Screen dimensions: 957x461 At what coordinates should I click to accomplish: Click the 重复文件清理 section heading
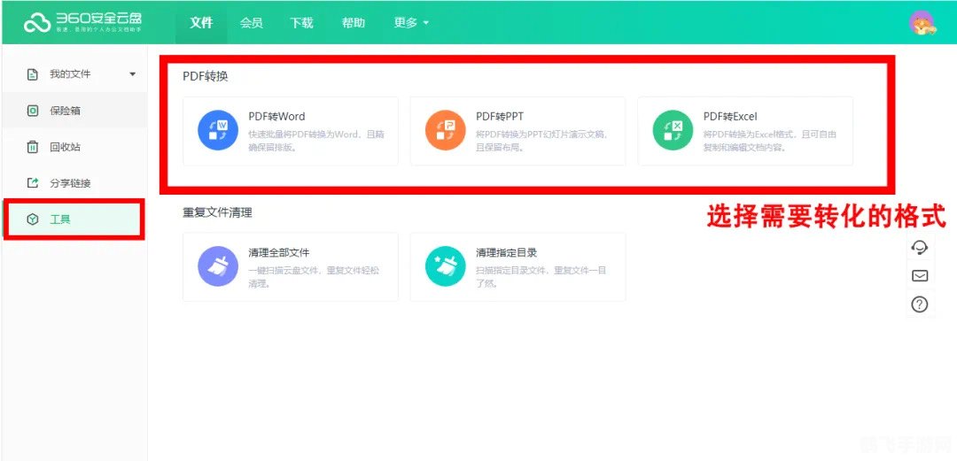(217, 213)
